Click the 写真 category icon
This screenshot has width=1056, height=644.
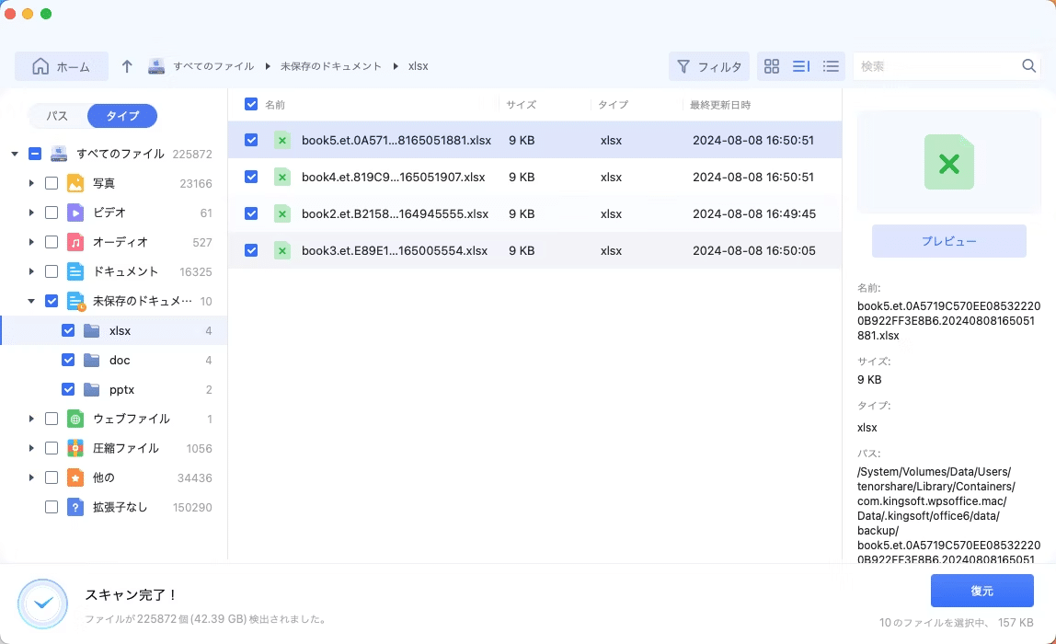point(75,183)
